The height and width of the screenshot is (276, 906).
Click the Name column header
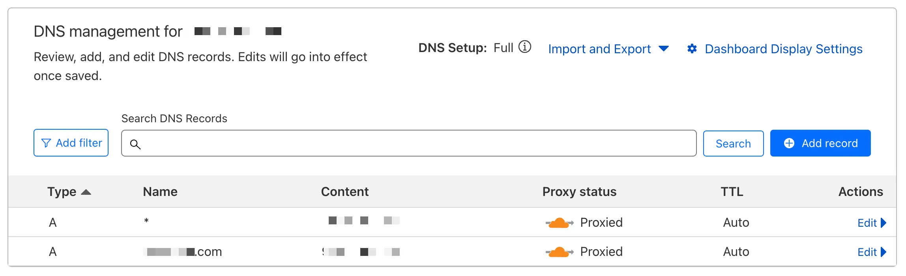(160, 192)
